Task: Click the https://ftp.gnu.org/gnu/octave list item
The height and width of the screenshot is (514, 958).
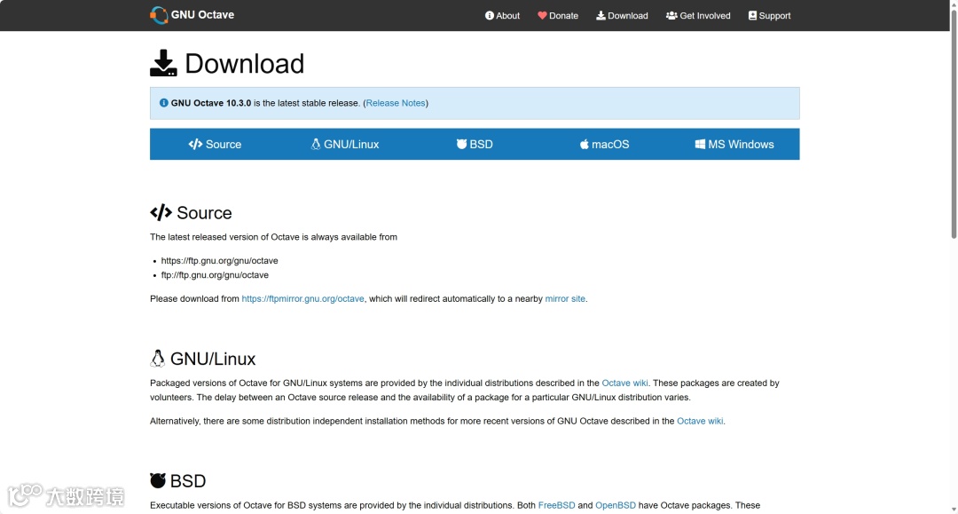Action: click(219, 260)
